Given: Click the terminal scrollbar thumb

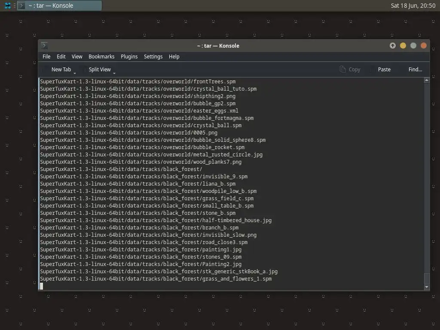Looking at the screenshot, I should click(x=427, y=278).
